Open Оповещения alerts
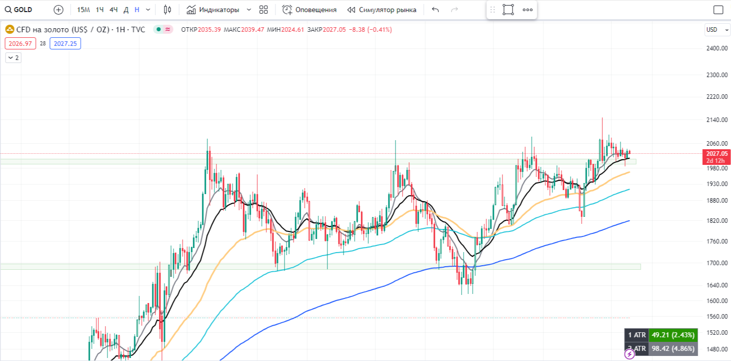The height and width of the screenshot is (361, 731). coord(309,10)
